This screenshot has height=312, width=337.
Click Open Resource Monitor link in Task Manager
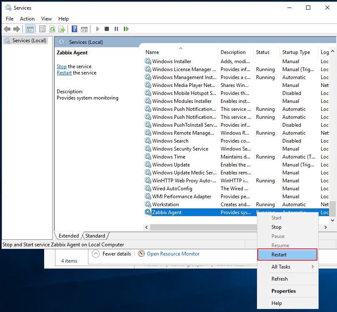[x=173, y=253]
